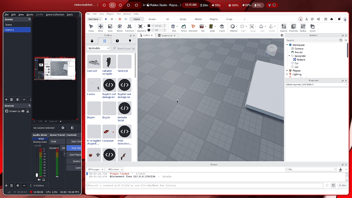
Task: Open the Plugins menu in Studio menu bar
Action: pos(110,14)
